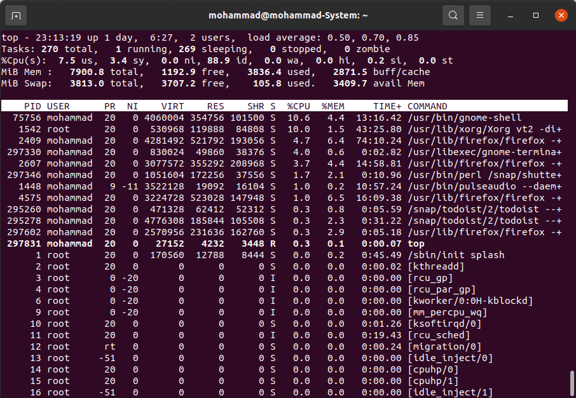Open a new terminal tab
576x398 pixels.
coord(16,15)
